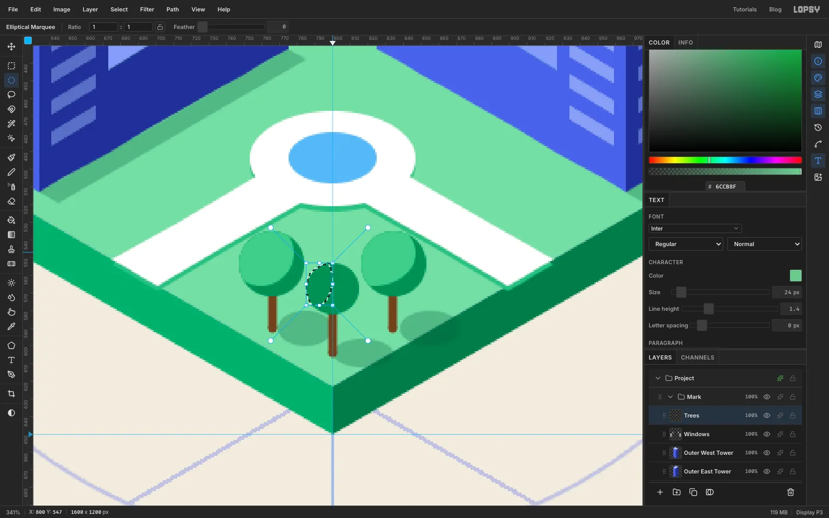
Task: Select the Gradient tool
Action: coord(11,235)
